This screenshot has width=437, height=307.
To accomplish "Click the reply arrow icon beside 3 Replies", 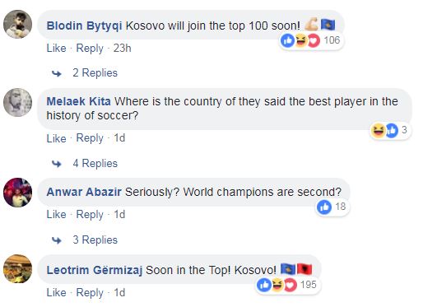I will pyautogui.click(x=57, y=240).
